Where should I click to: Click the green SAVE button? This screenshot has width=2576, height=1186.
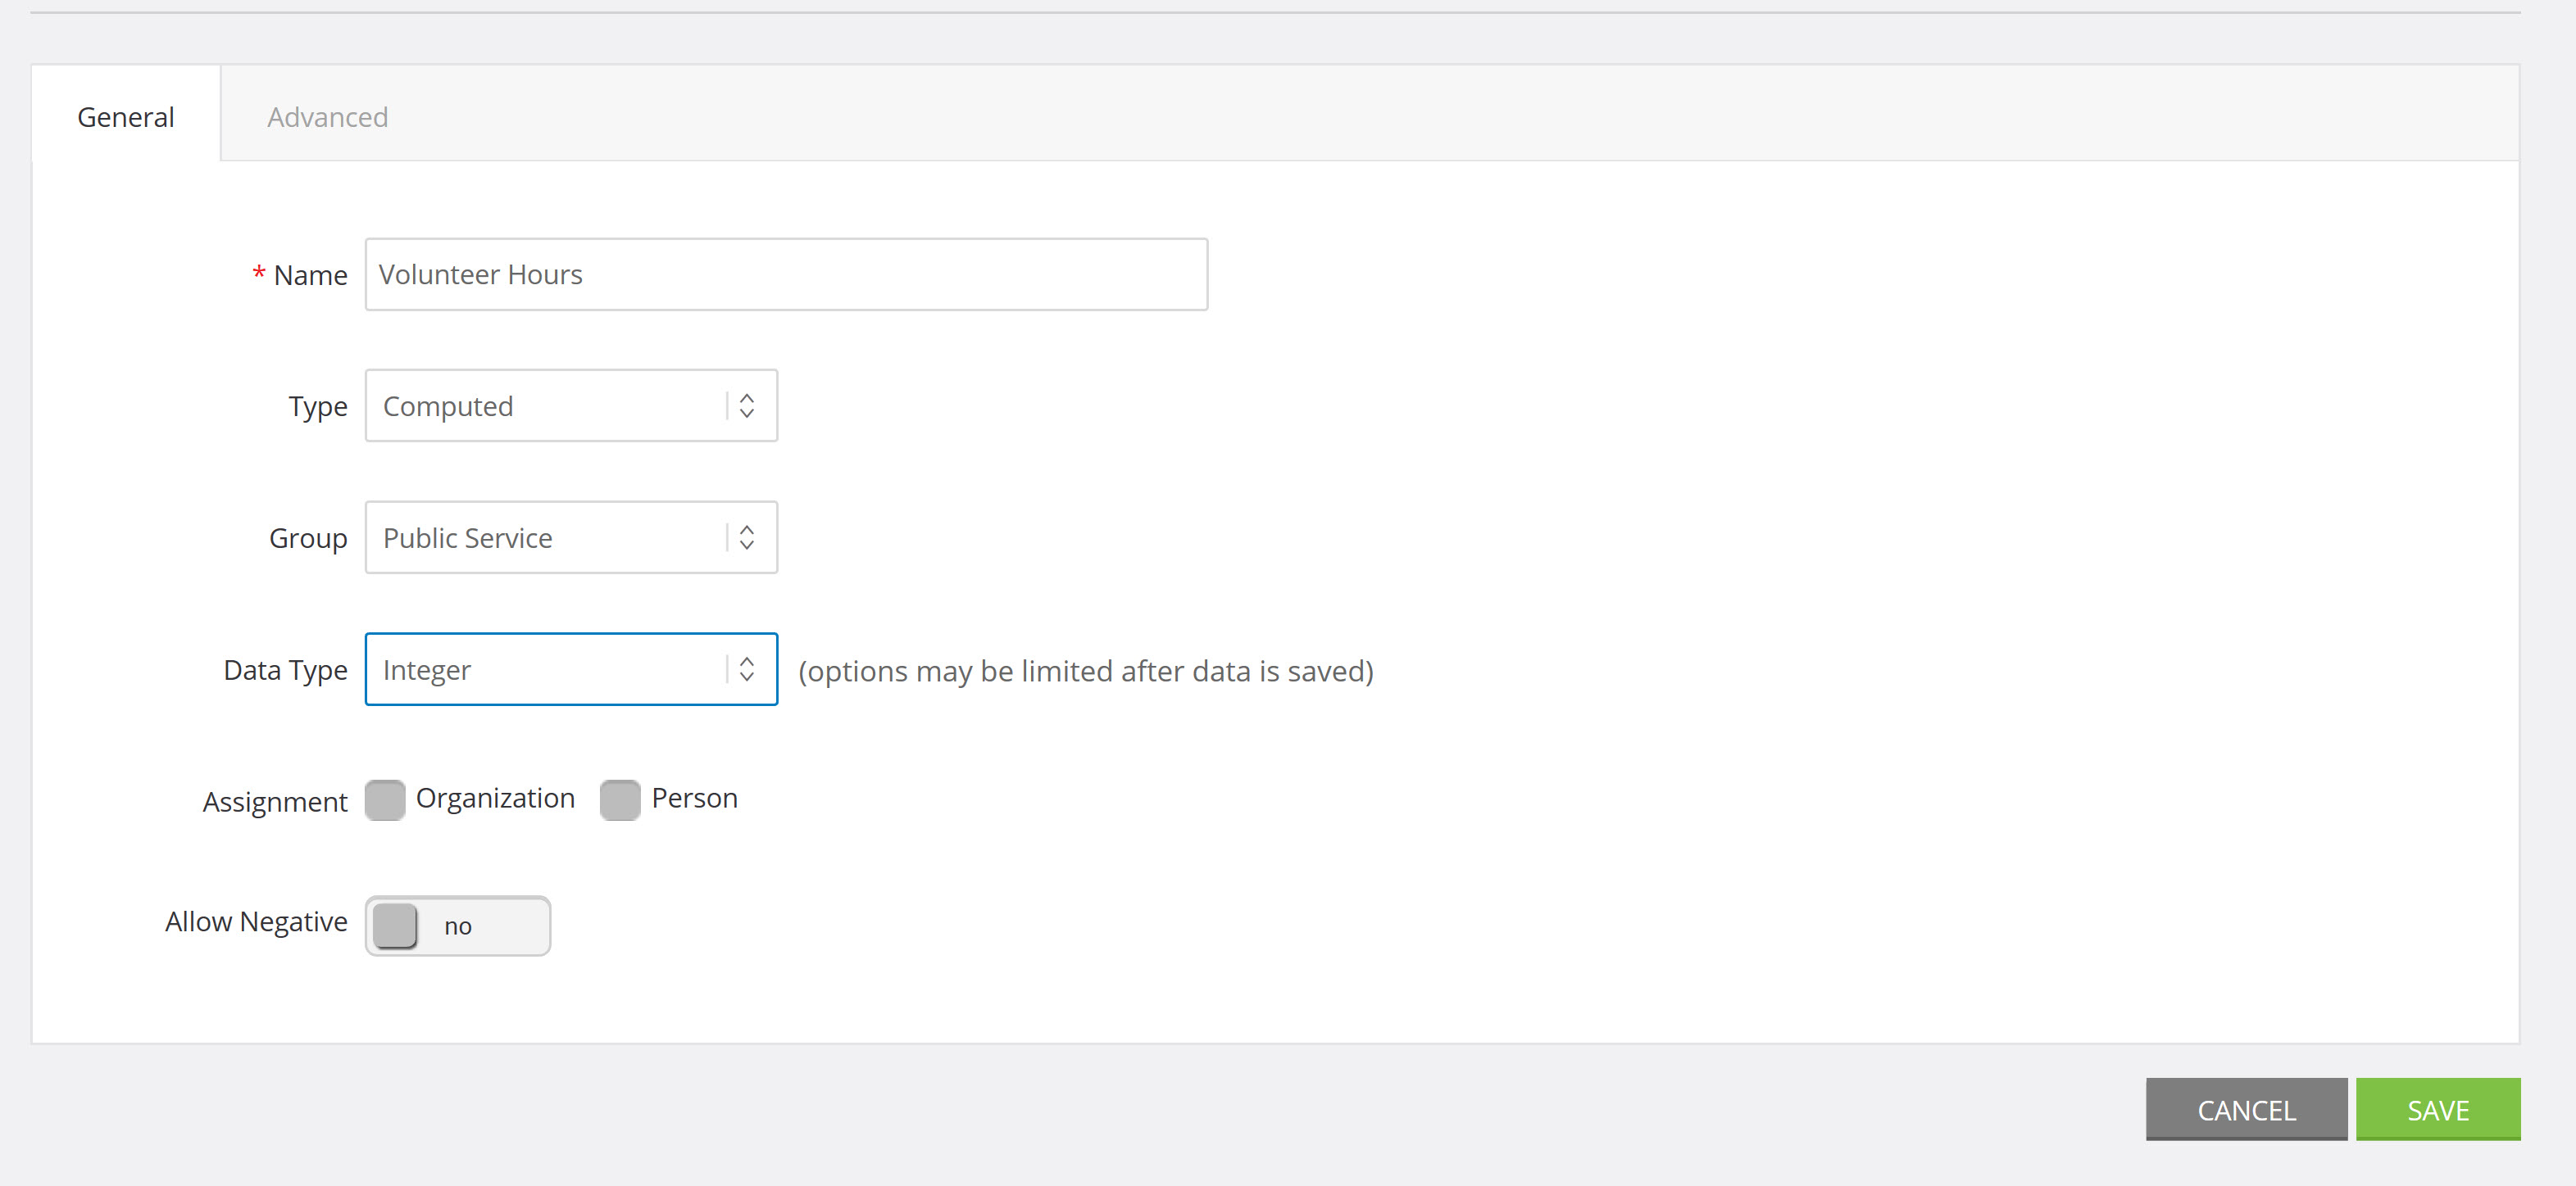(x=2438, y=1109)
